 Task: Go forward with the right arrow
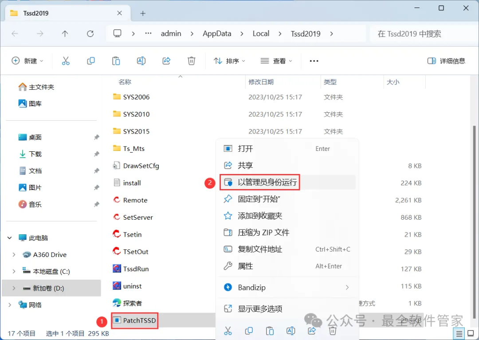40,34
